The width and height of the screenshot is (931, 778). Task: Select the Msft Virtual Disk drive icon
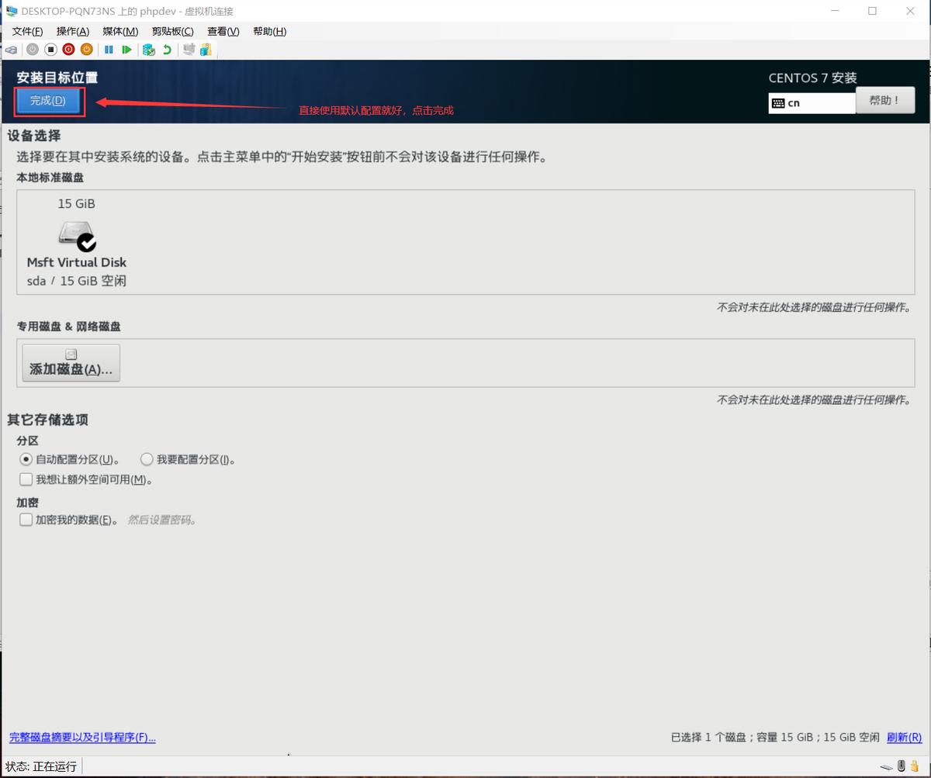coord(76,237)
